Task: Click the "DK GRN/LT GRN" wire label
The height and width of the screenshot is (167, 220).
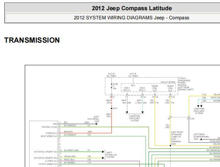Action: (x=71, y=150)
